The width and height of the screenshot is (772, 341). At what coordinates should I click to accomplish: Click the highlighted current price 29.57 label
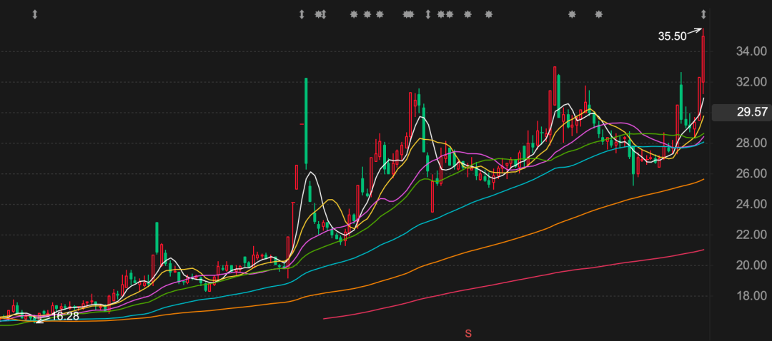pos(751,112)
